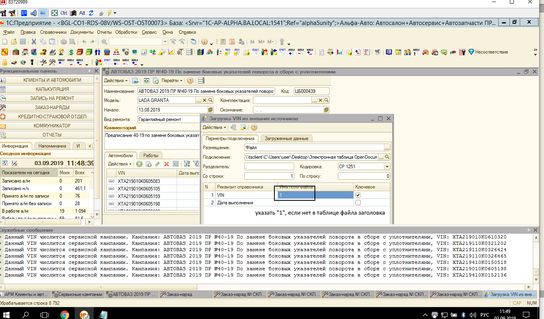Click the КОММУНИКАТОР panel button
This screenshot has height=319, width=544.
[52, 125]
